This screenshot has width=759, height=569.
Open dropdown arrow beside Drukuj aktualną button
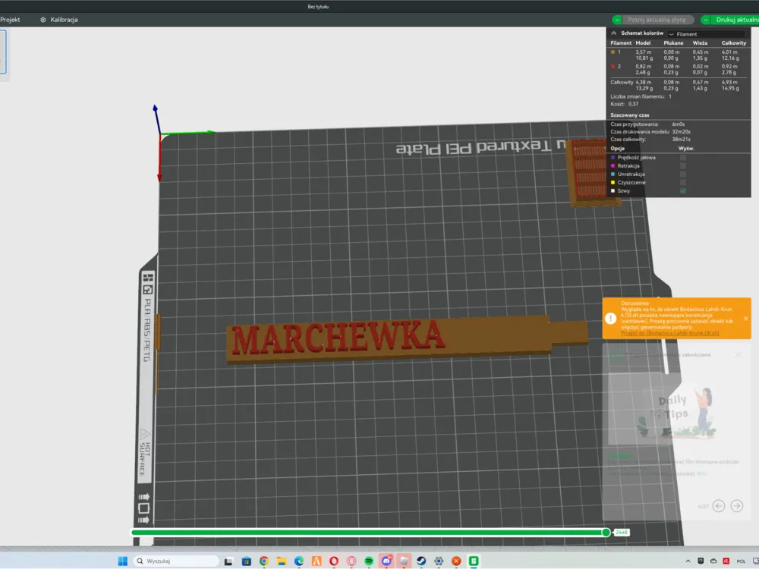(x=706, y=20)
